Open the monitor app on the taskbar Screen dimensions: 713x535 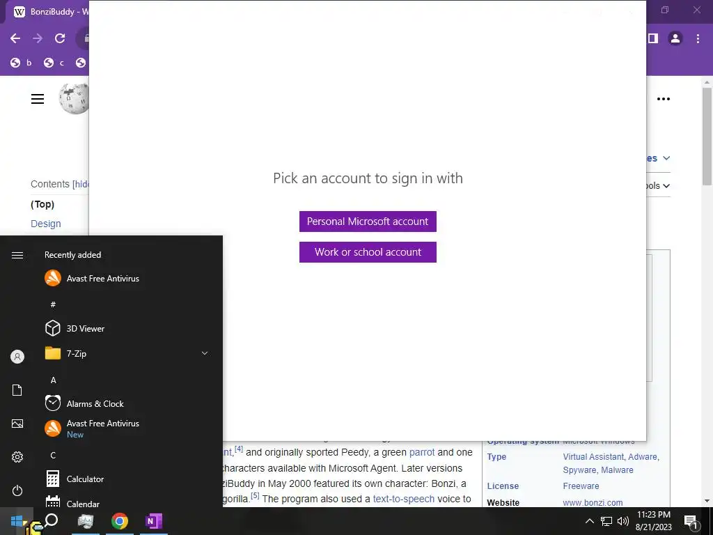point(86,521)
